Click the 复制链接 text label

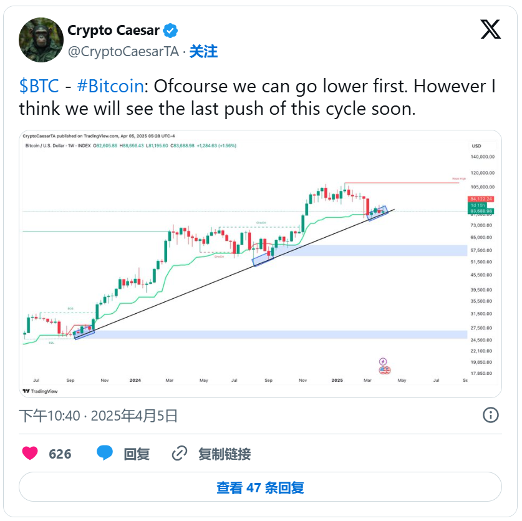click(x=225, y=454)
